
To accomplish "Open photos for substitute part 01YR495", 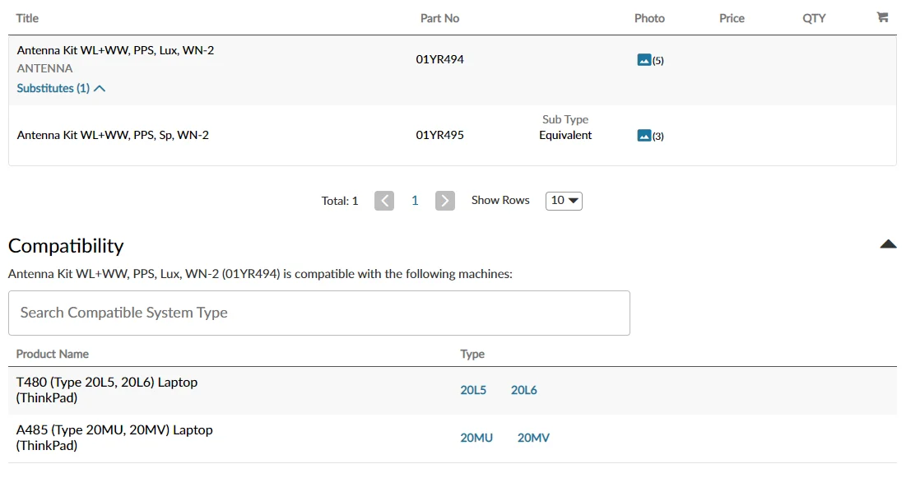I will tap(644, 136).
